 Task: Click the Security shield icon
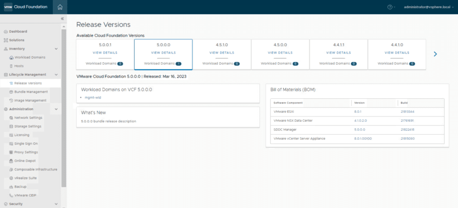point(6,204)
